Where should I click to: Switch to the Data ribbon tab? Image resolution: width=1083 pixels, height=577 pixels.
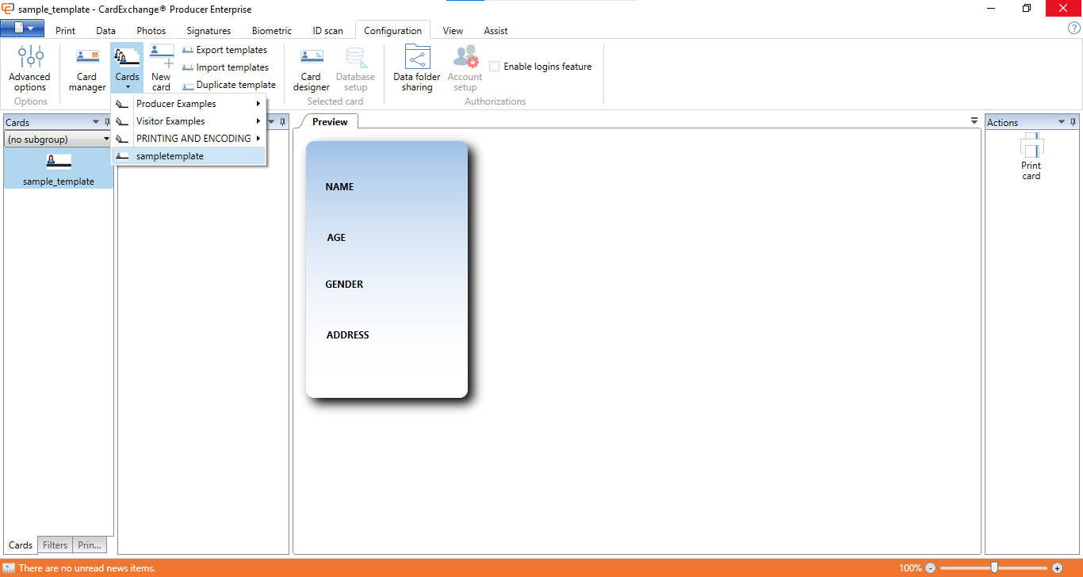pos(106,31)
